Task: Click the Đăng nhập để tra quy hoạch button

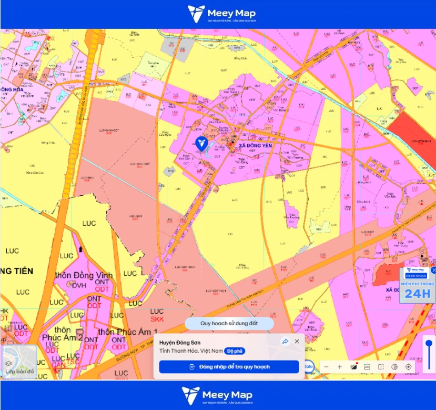Action: (x=229, y=367)
